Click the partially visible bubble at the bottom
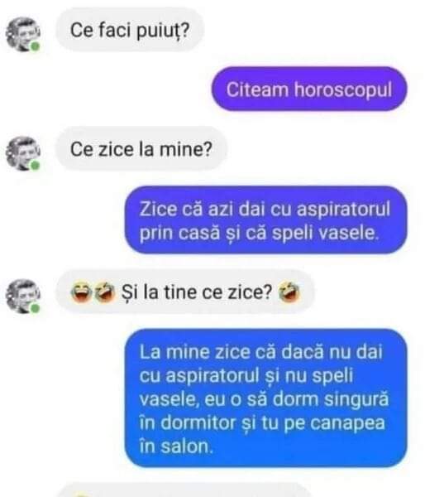The image size is (425, 497). pyautogui.click(x=185, y=490)
